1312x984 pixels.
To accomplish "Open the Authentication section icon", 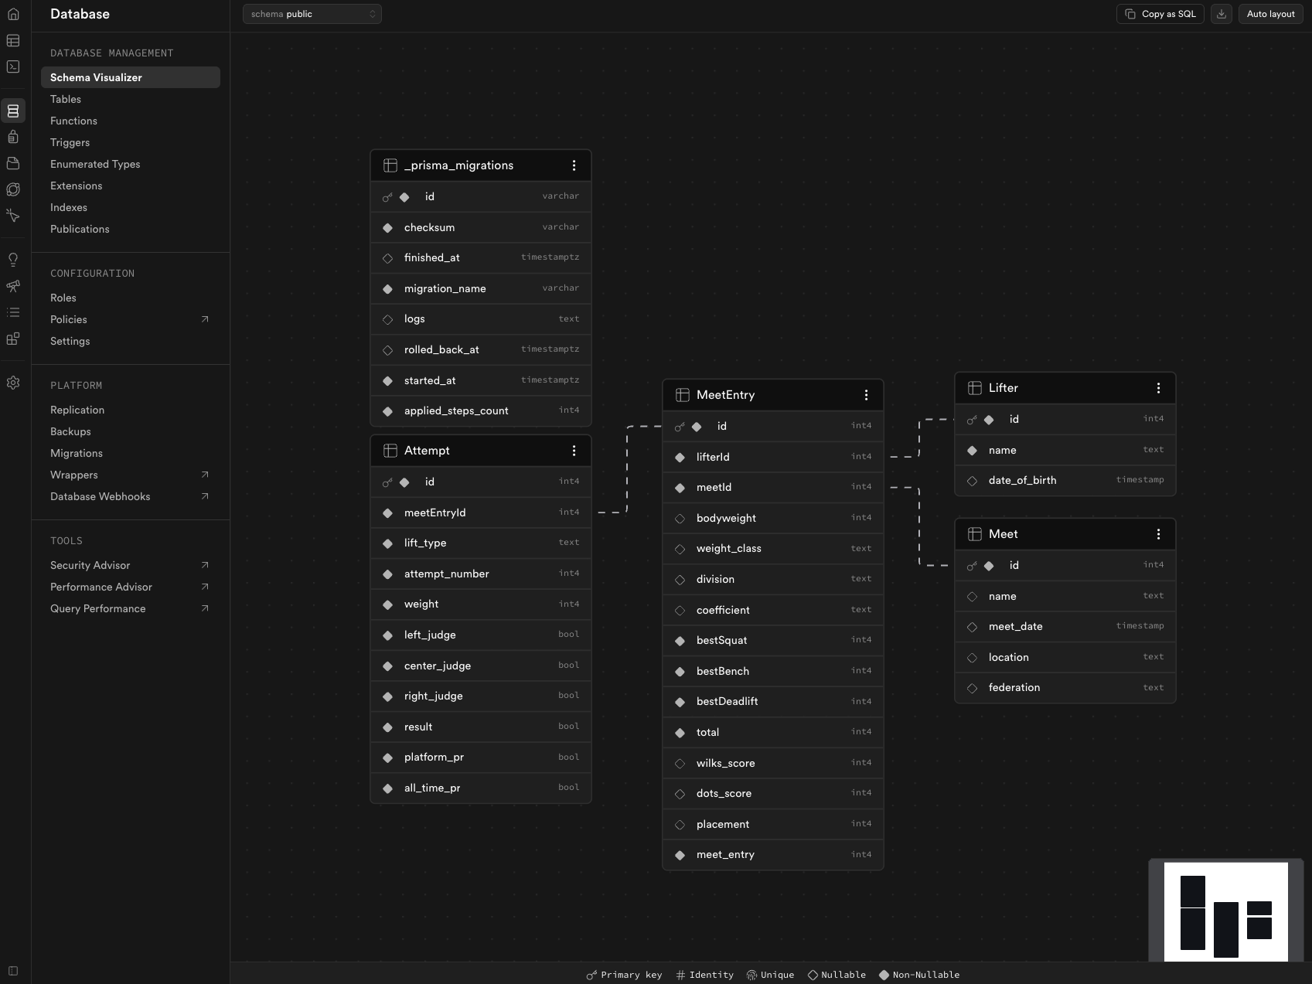I will coord(13,137).
